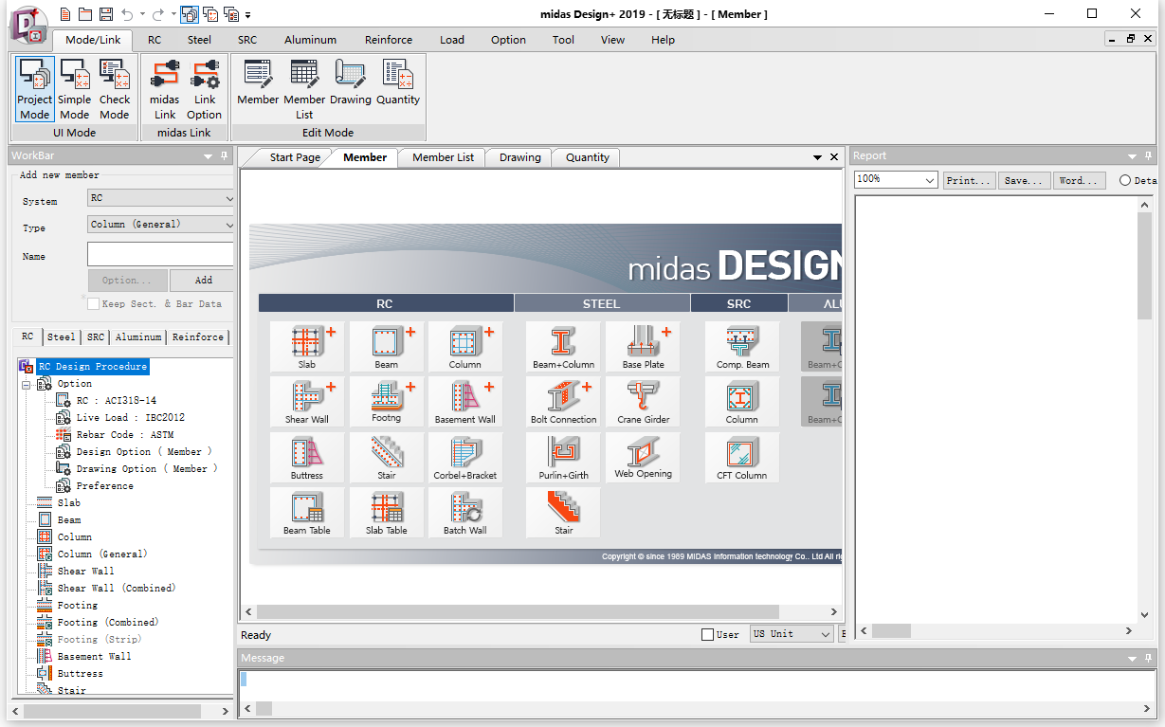The height and width of the screenshot is (727, 1165).
Task: Click the Name input field
Action: tap(160, 254)
